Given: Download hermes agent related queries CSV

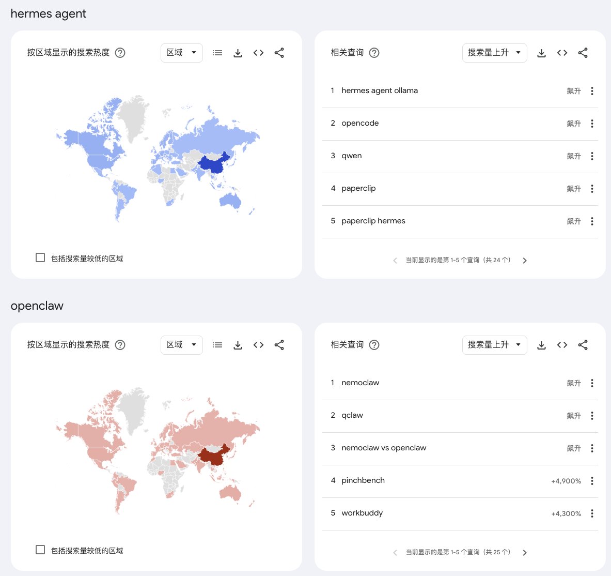Looking at the screenshot, I should (x=541, y=53).
